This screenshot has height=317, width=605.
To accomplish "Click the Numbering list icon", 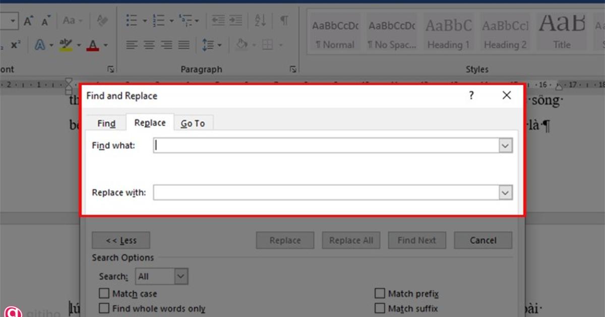I will (x=159, y=21).
